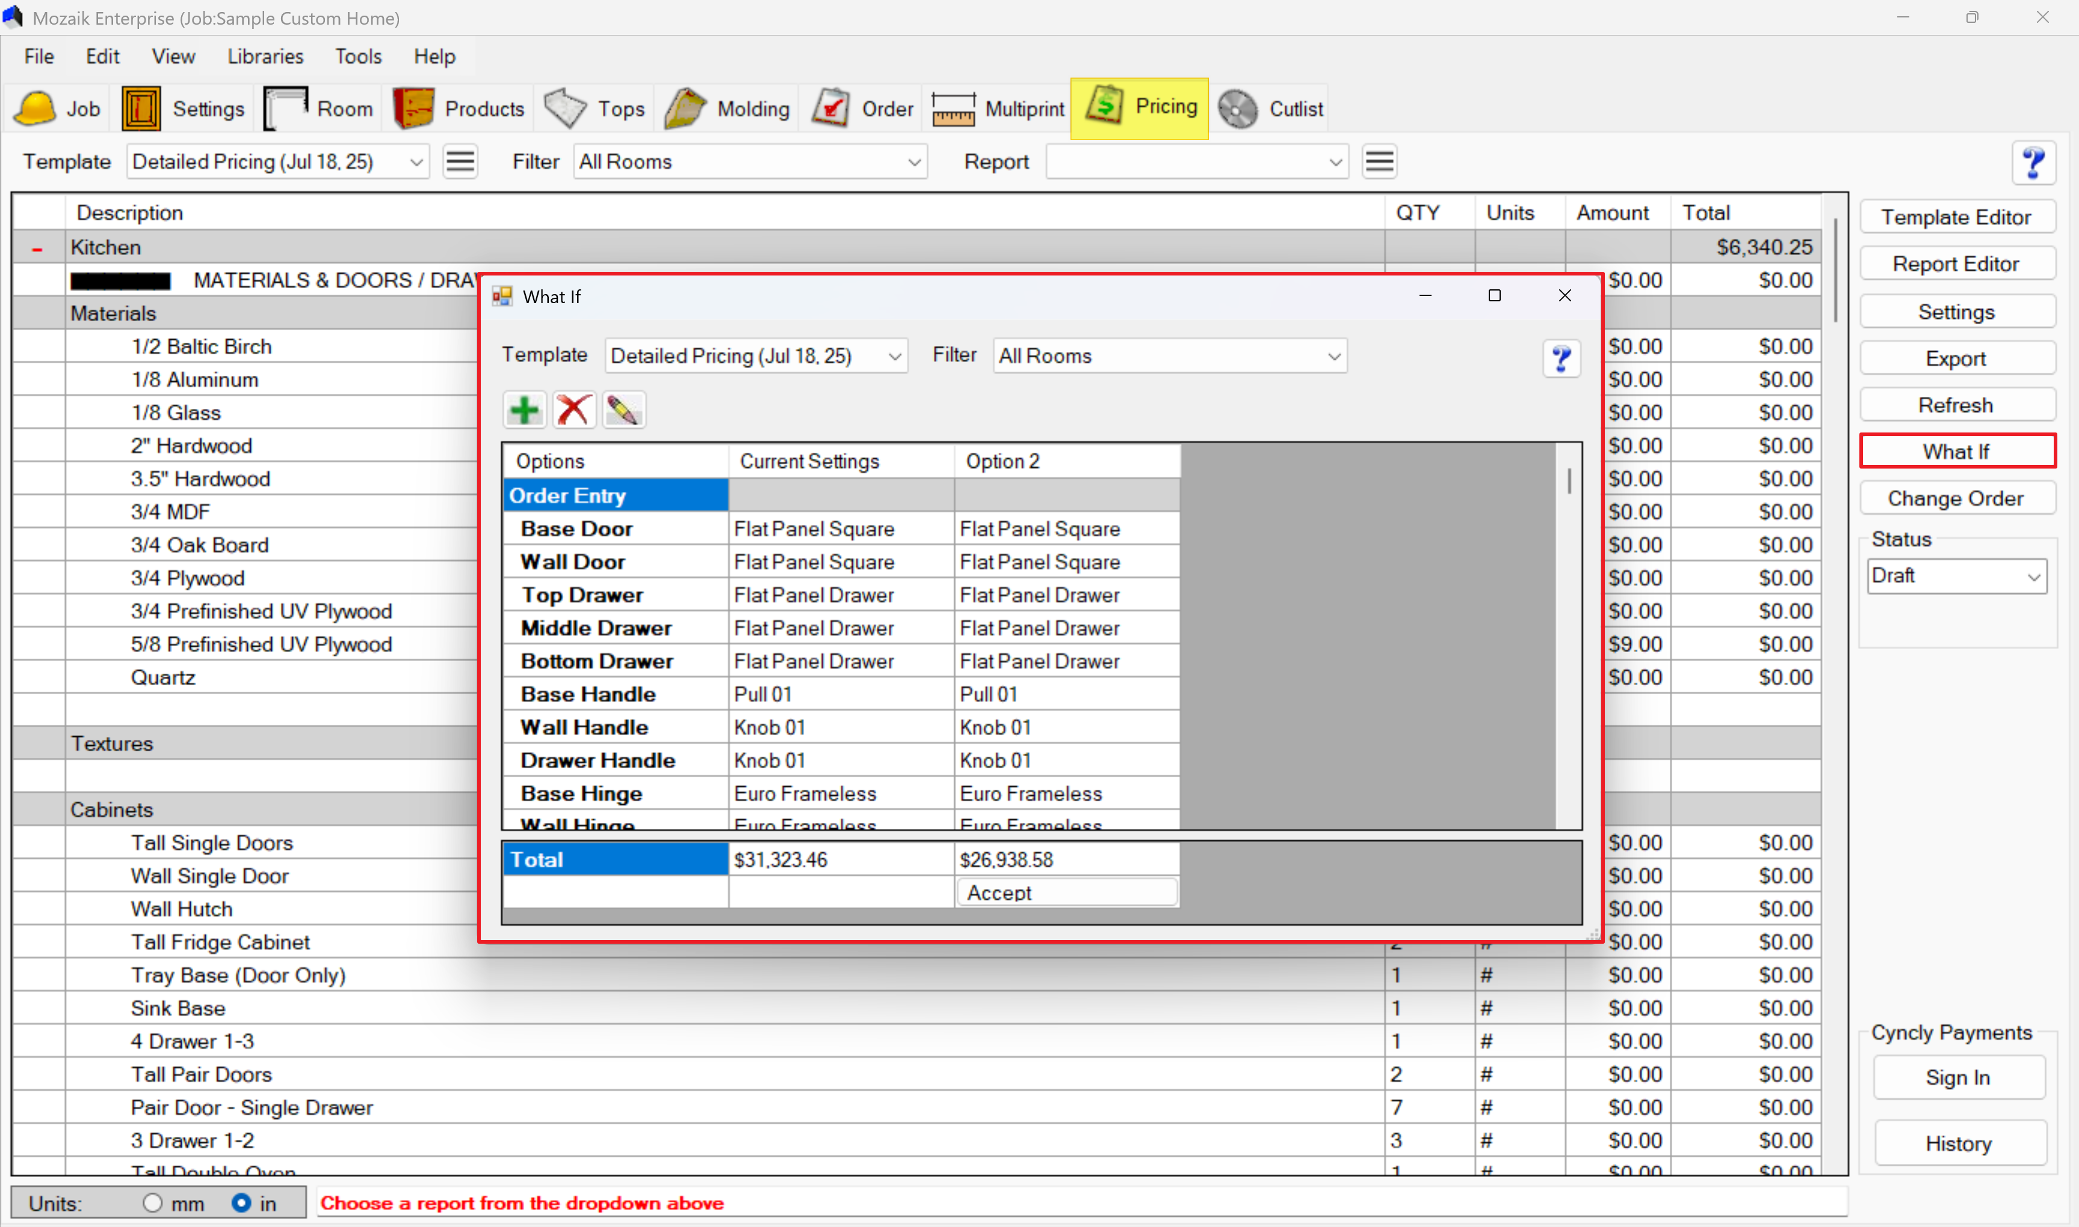Click the red X delete option icon
The width and height of the screenshot is (2079, 1227).
tap(574, 410)
